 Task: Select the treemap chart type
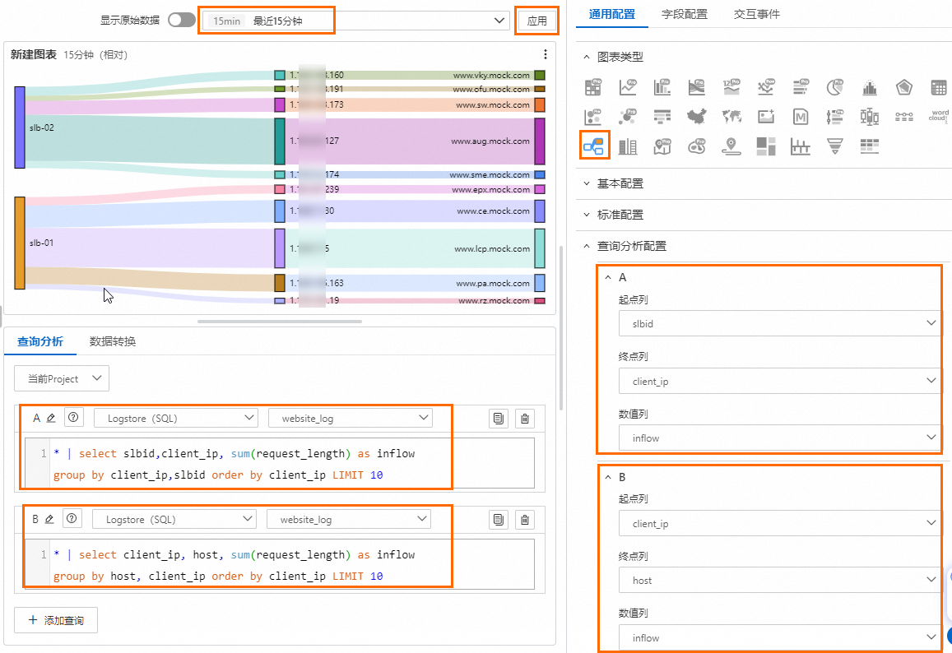766,146
